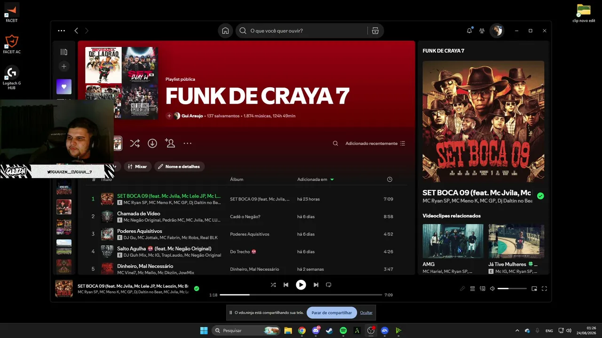Open the 'Do Trecho' album link
The width and height of the screenshot is (602, 338).
pyautogui.click(x=243, y=252)
